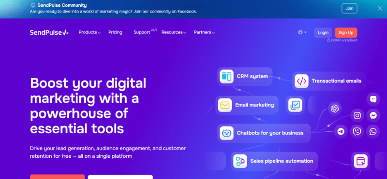Click the Sign Up button
The height and width of the screenshot is (179, 387).
pos(346,32)
